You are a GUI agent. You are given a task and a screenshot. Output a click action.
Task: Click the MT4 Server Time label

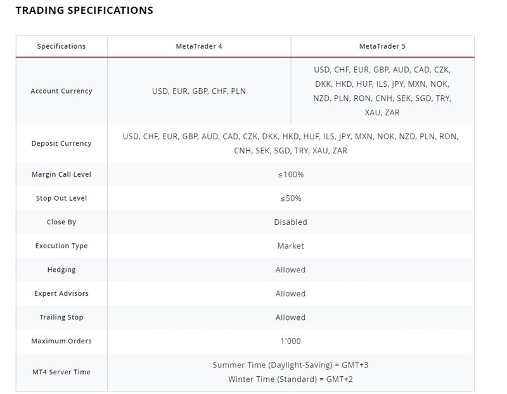tap(61, 372)
